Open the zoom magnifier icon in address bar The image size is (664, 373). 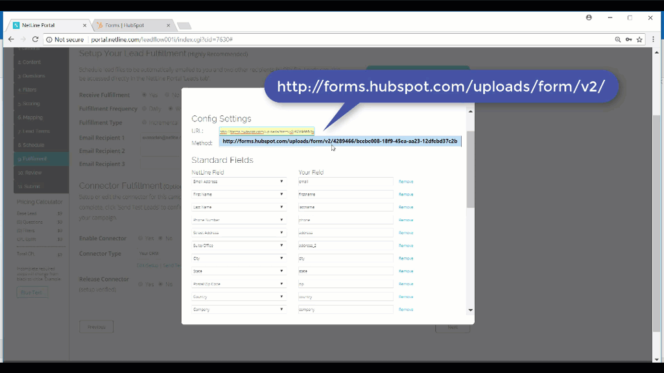click(x=618, y=40)
